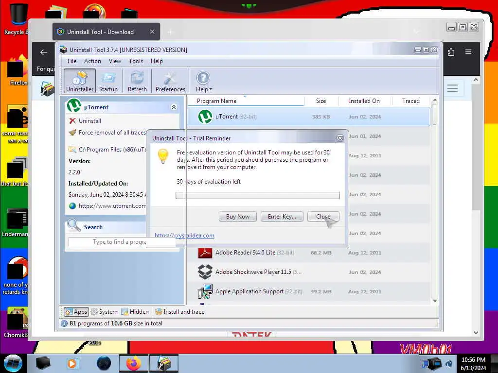
Task: Switch to the Apps tab
Action: click(76, 312)
